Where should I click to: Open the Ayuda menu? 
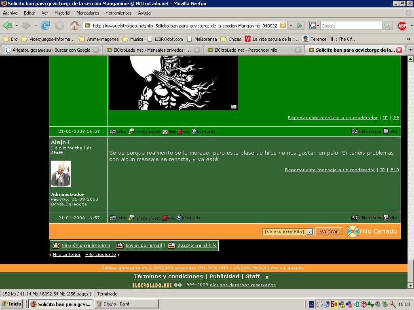[144, 13]
